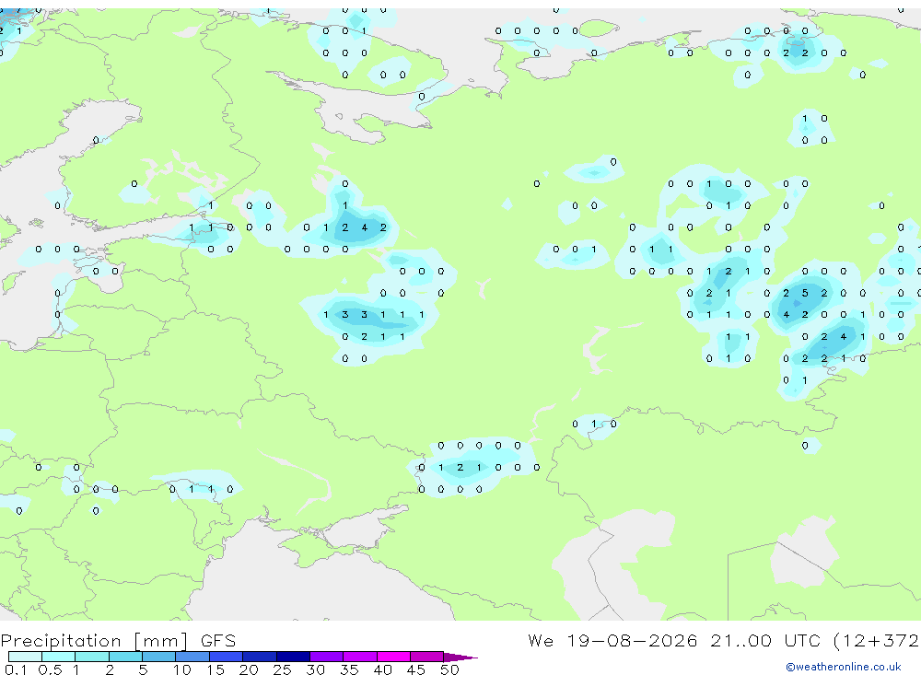The image size is (921, 675).
Task: Click the 30–35 mm purple legend swatch
Action: (327, 657)
